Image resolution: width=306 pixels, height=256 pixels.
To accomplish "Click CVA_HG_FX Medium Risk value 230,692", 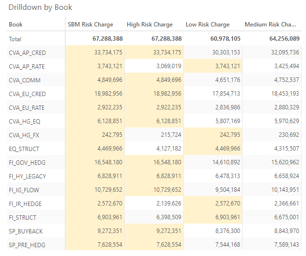I will (x=289, y=135).
